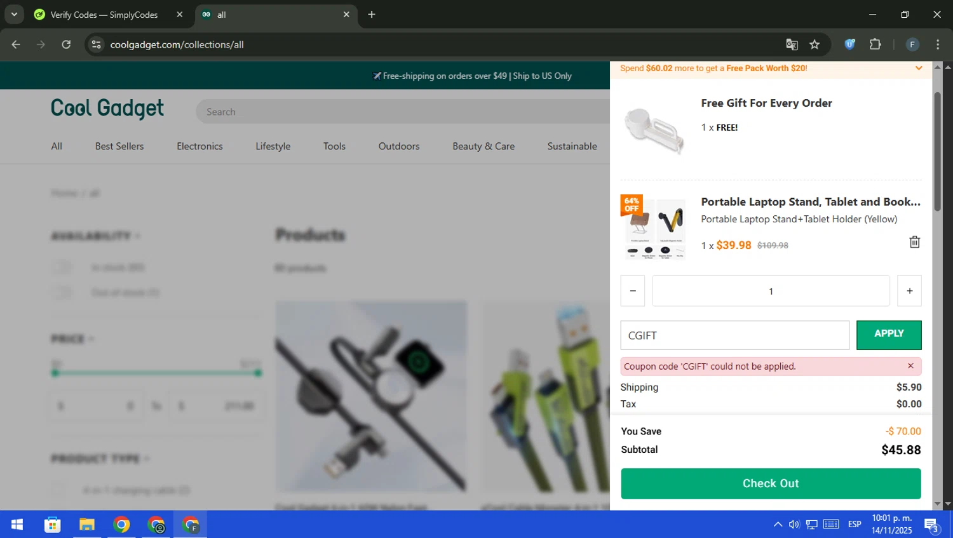This screenshot has height=538, width=953.
Task: Click the maximum price slider handle
Action: [257, 373]
